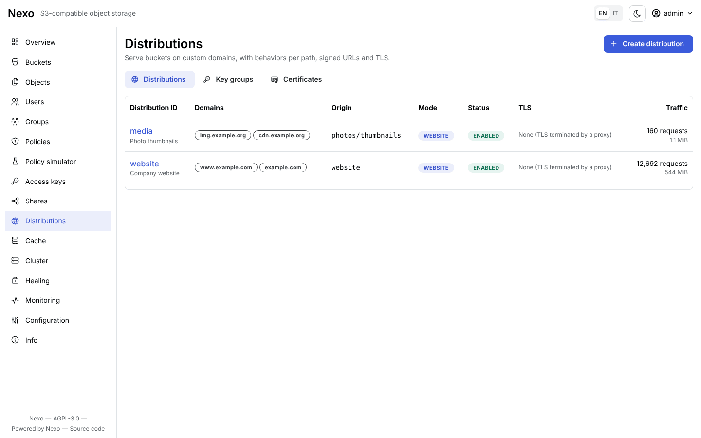701x438 pixels.
Task: Select the Distributions tab
Action: tap(160, 79)
